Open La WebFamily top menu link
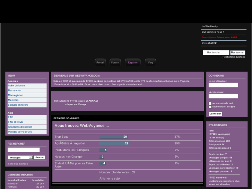The height and width of the screenshot is (189, 252). [210, 26]
